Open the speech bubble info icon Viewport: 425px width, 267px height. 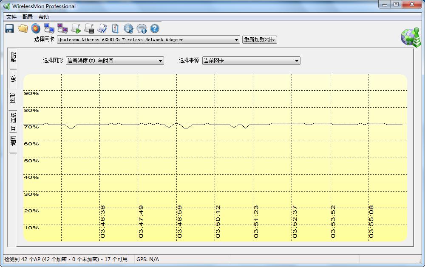[142, 28]
